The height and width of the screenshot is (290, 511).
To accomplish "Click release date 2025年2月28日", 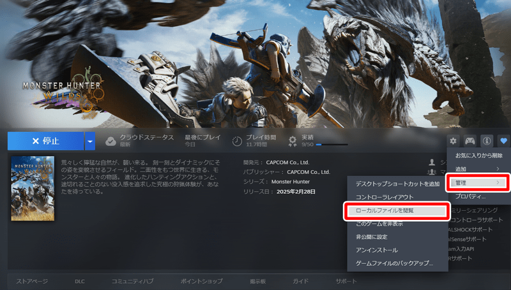I will pos(296,192).
